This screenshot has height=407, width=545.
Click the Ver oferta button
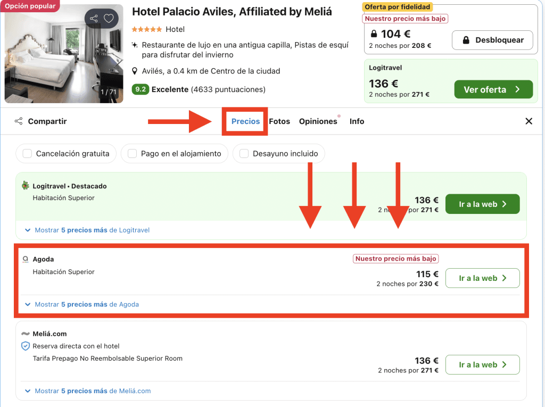(493, 89)
